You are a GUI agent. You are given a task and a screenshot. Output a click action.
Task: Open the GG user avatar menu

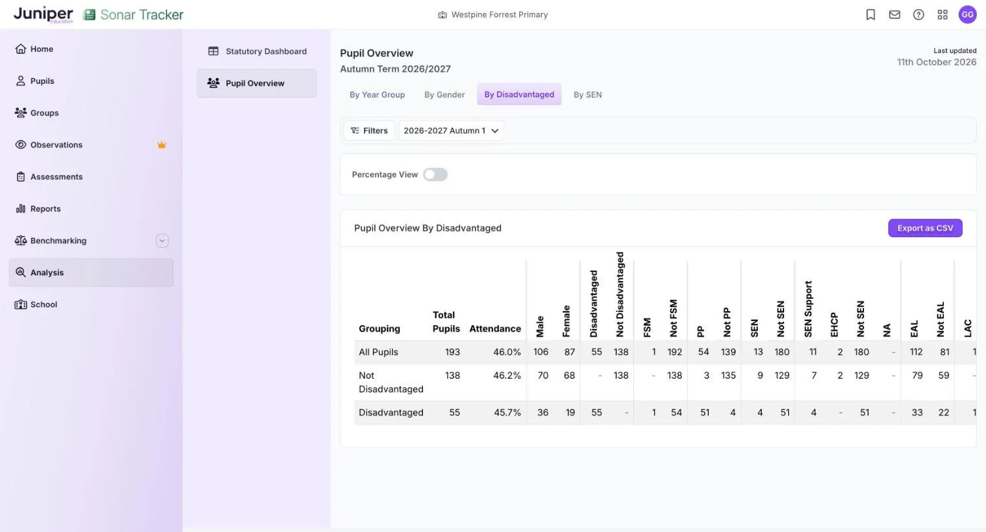pyautogui.click(x=968, y=14)
